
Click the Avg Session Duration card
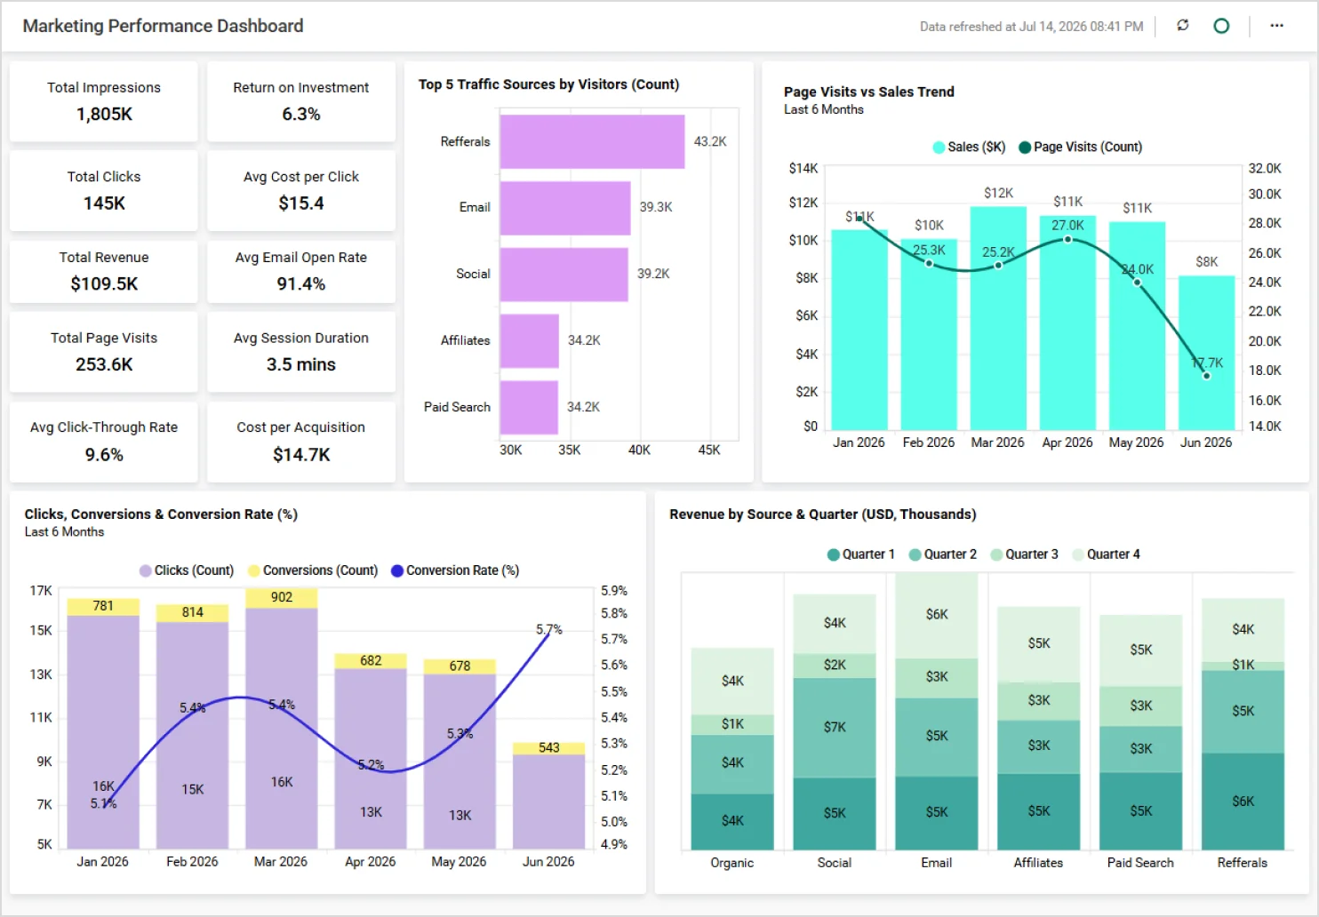tap(301, 351)
